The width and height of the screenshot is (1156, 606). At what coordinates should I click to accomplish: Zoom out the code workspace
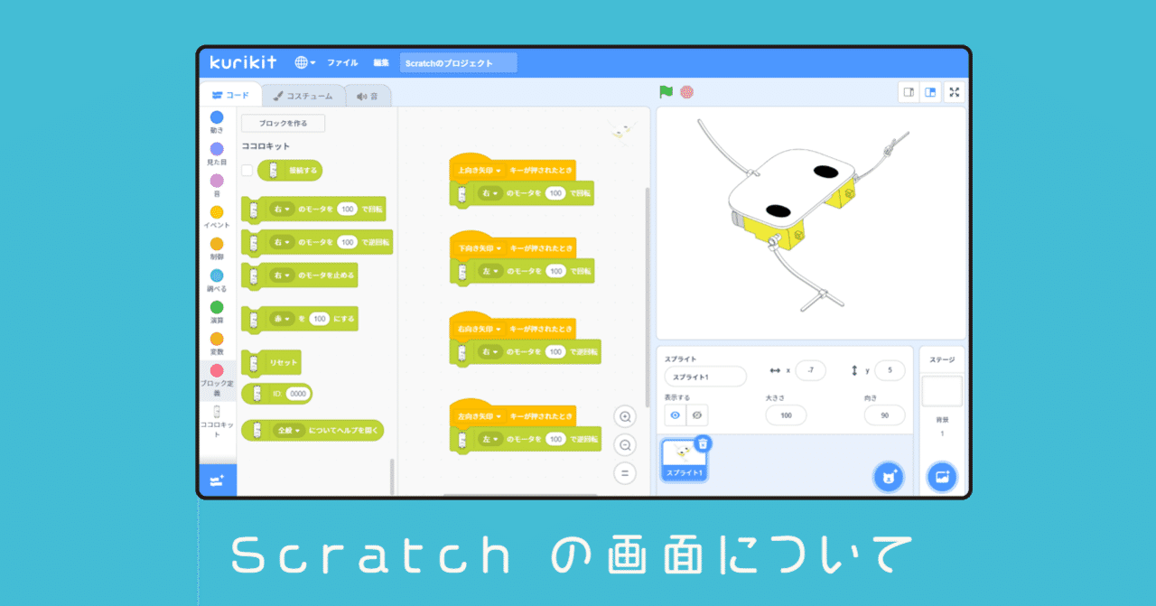[x=624, y=444]
